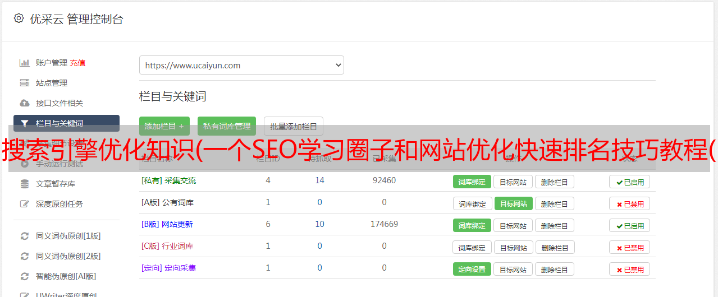Click 删除栏目 for 行业词库 row

[554, 247]
